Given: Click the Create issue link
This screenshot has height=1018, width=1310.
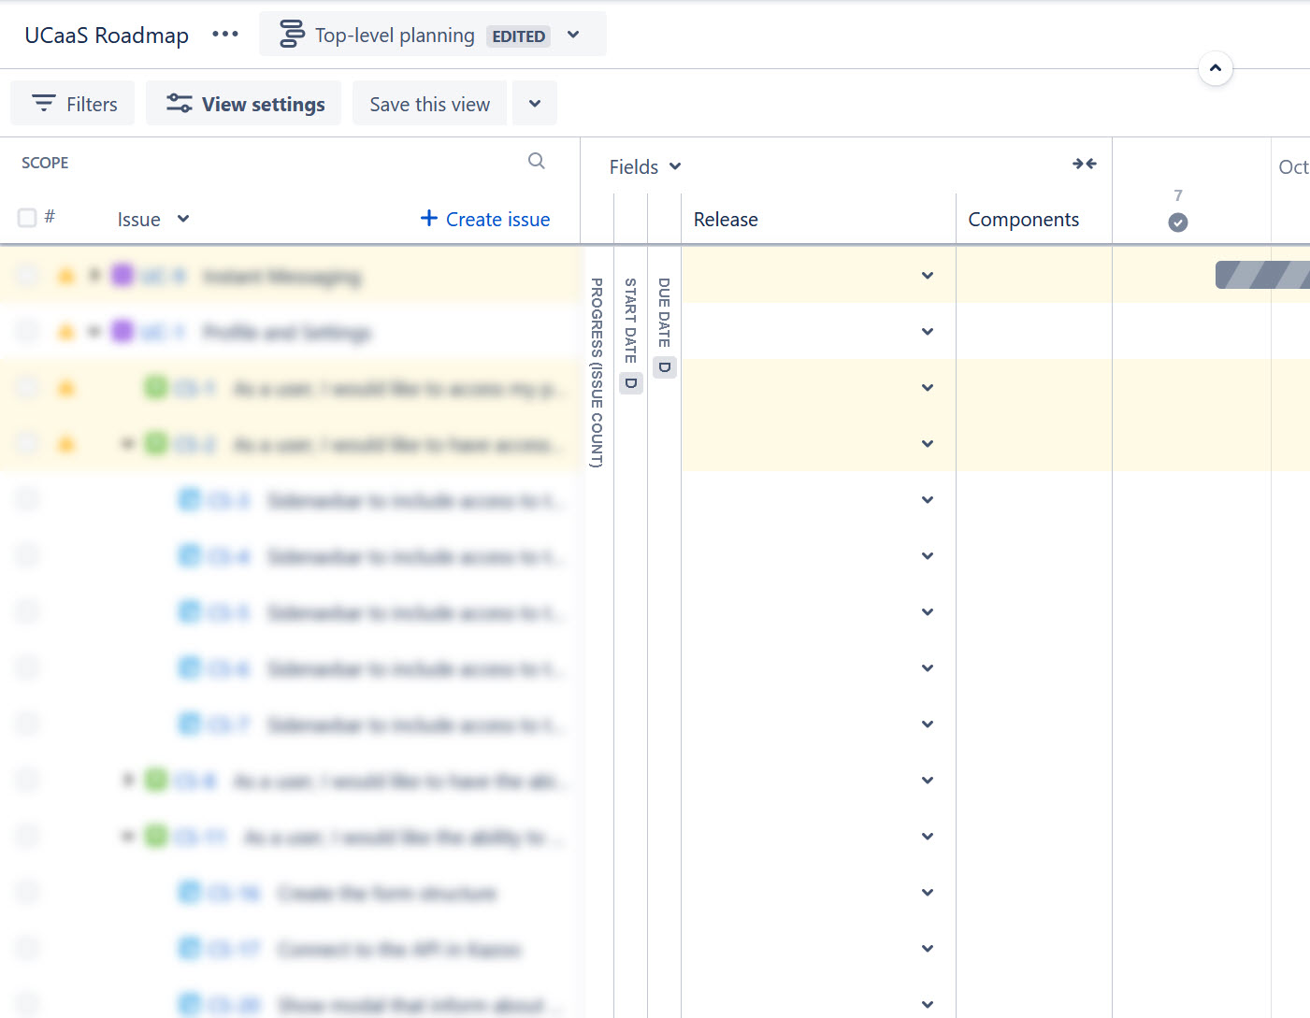Looking at the screenshot, I should tap(484, 219).
